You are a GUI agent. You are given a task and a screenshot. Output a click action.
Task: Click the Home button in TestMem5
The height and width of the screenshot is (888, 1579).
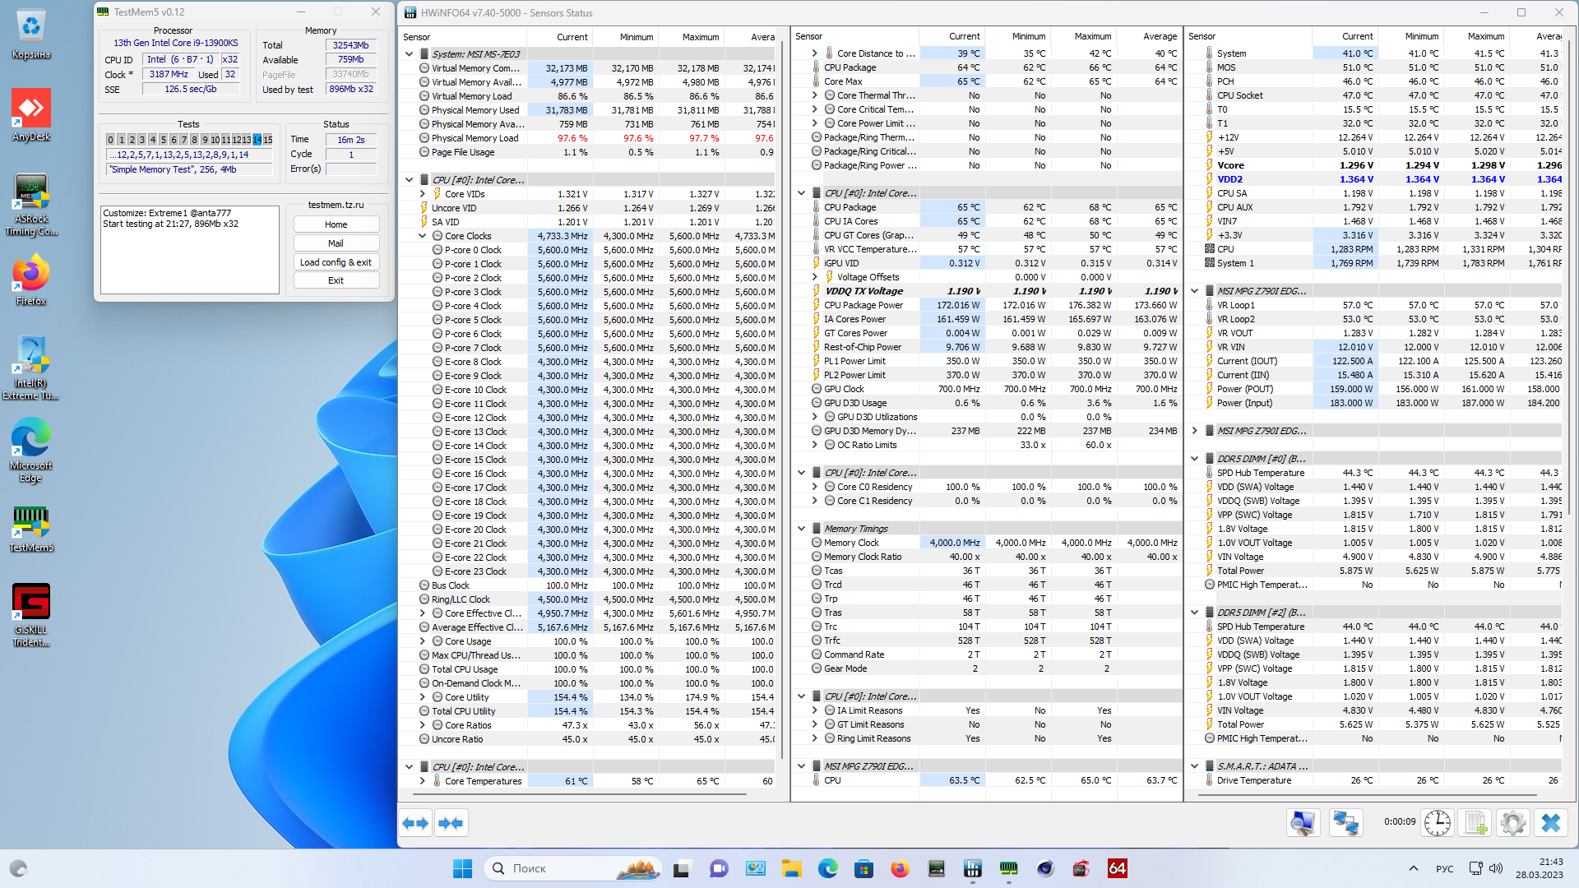click(x=336, y=224)
